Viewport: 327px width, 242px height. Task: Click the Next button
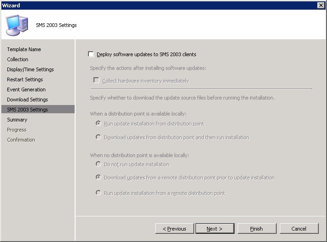215,229
